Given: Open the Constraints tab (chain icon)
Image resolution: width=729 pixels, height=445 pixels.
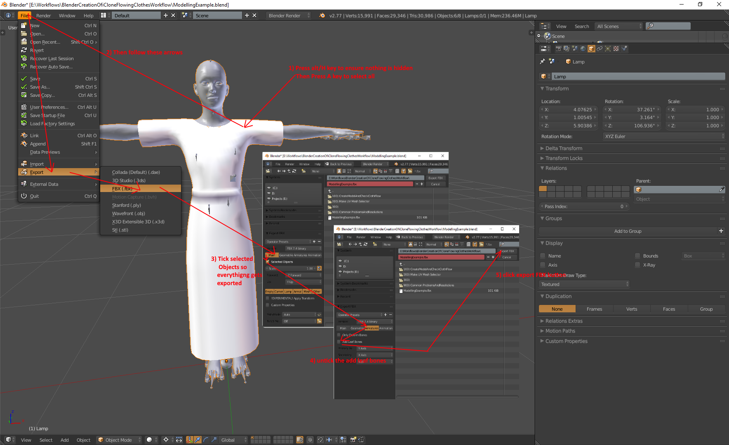Looking at the screenshot, I should pyautogui.click(x=600, y=49).
